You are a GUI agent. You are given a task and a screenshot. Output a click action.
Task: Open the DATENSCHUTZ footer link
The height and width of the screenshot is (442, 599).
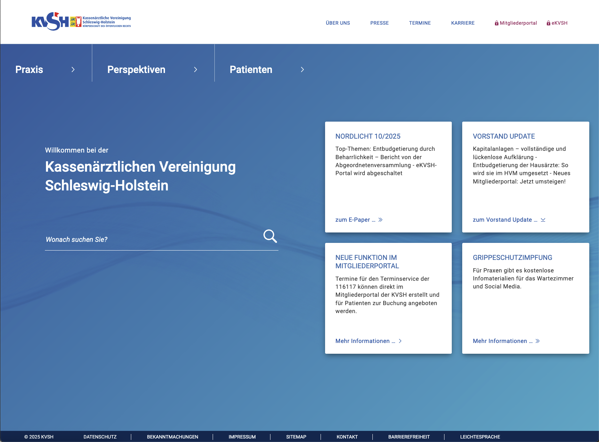100,437
